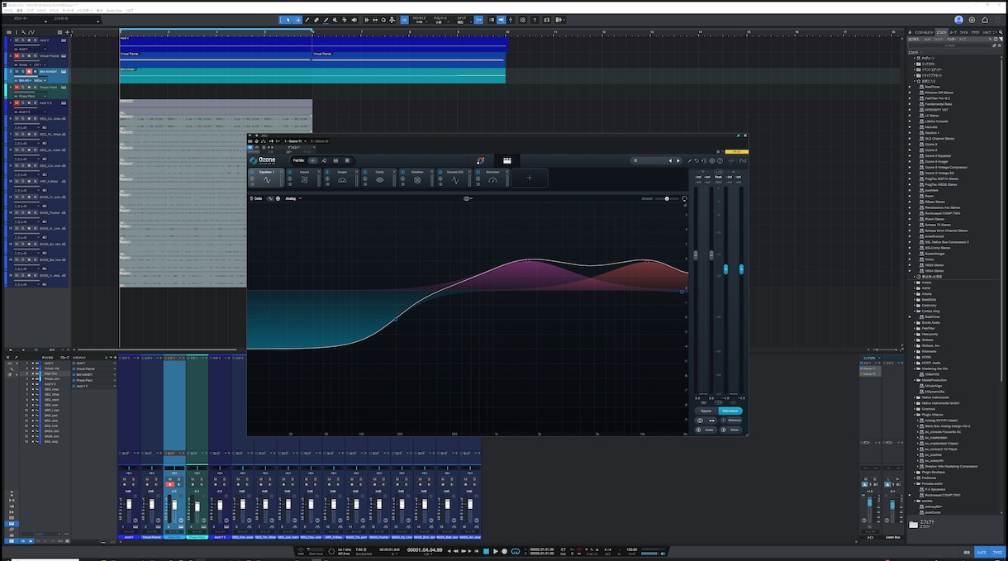Open the Mix tab at bottom right
Screen dimensions: 1008x561
pos(982,551)
